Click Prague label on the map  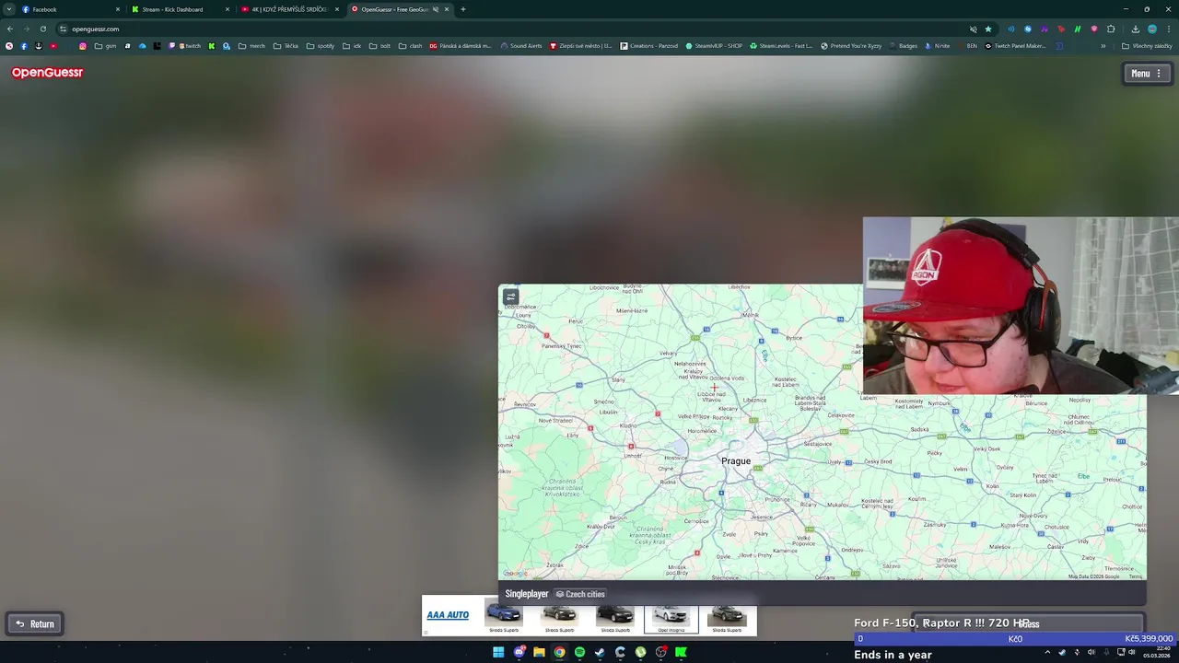[x=736, y=460]
